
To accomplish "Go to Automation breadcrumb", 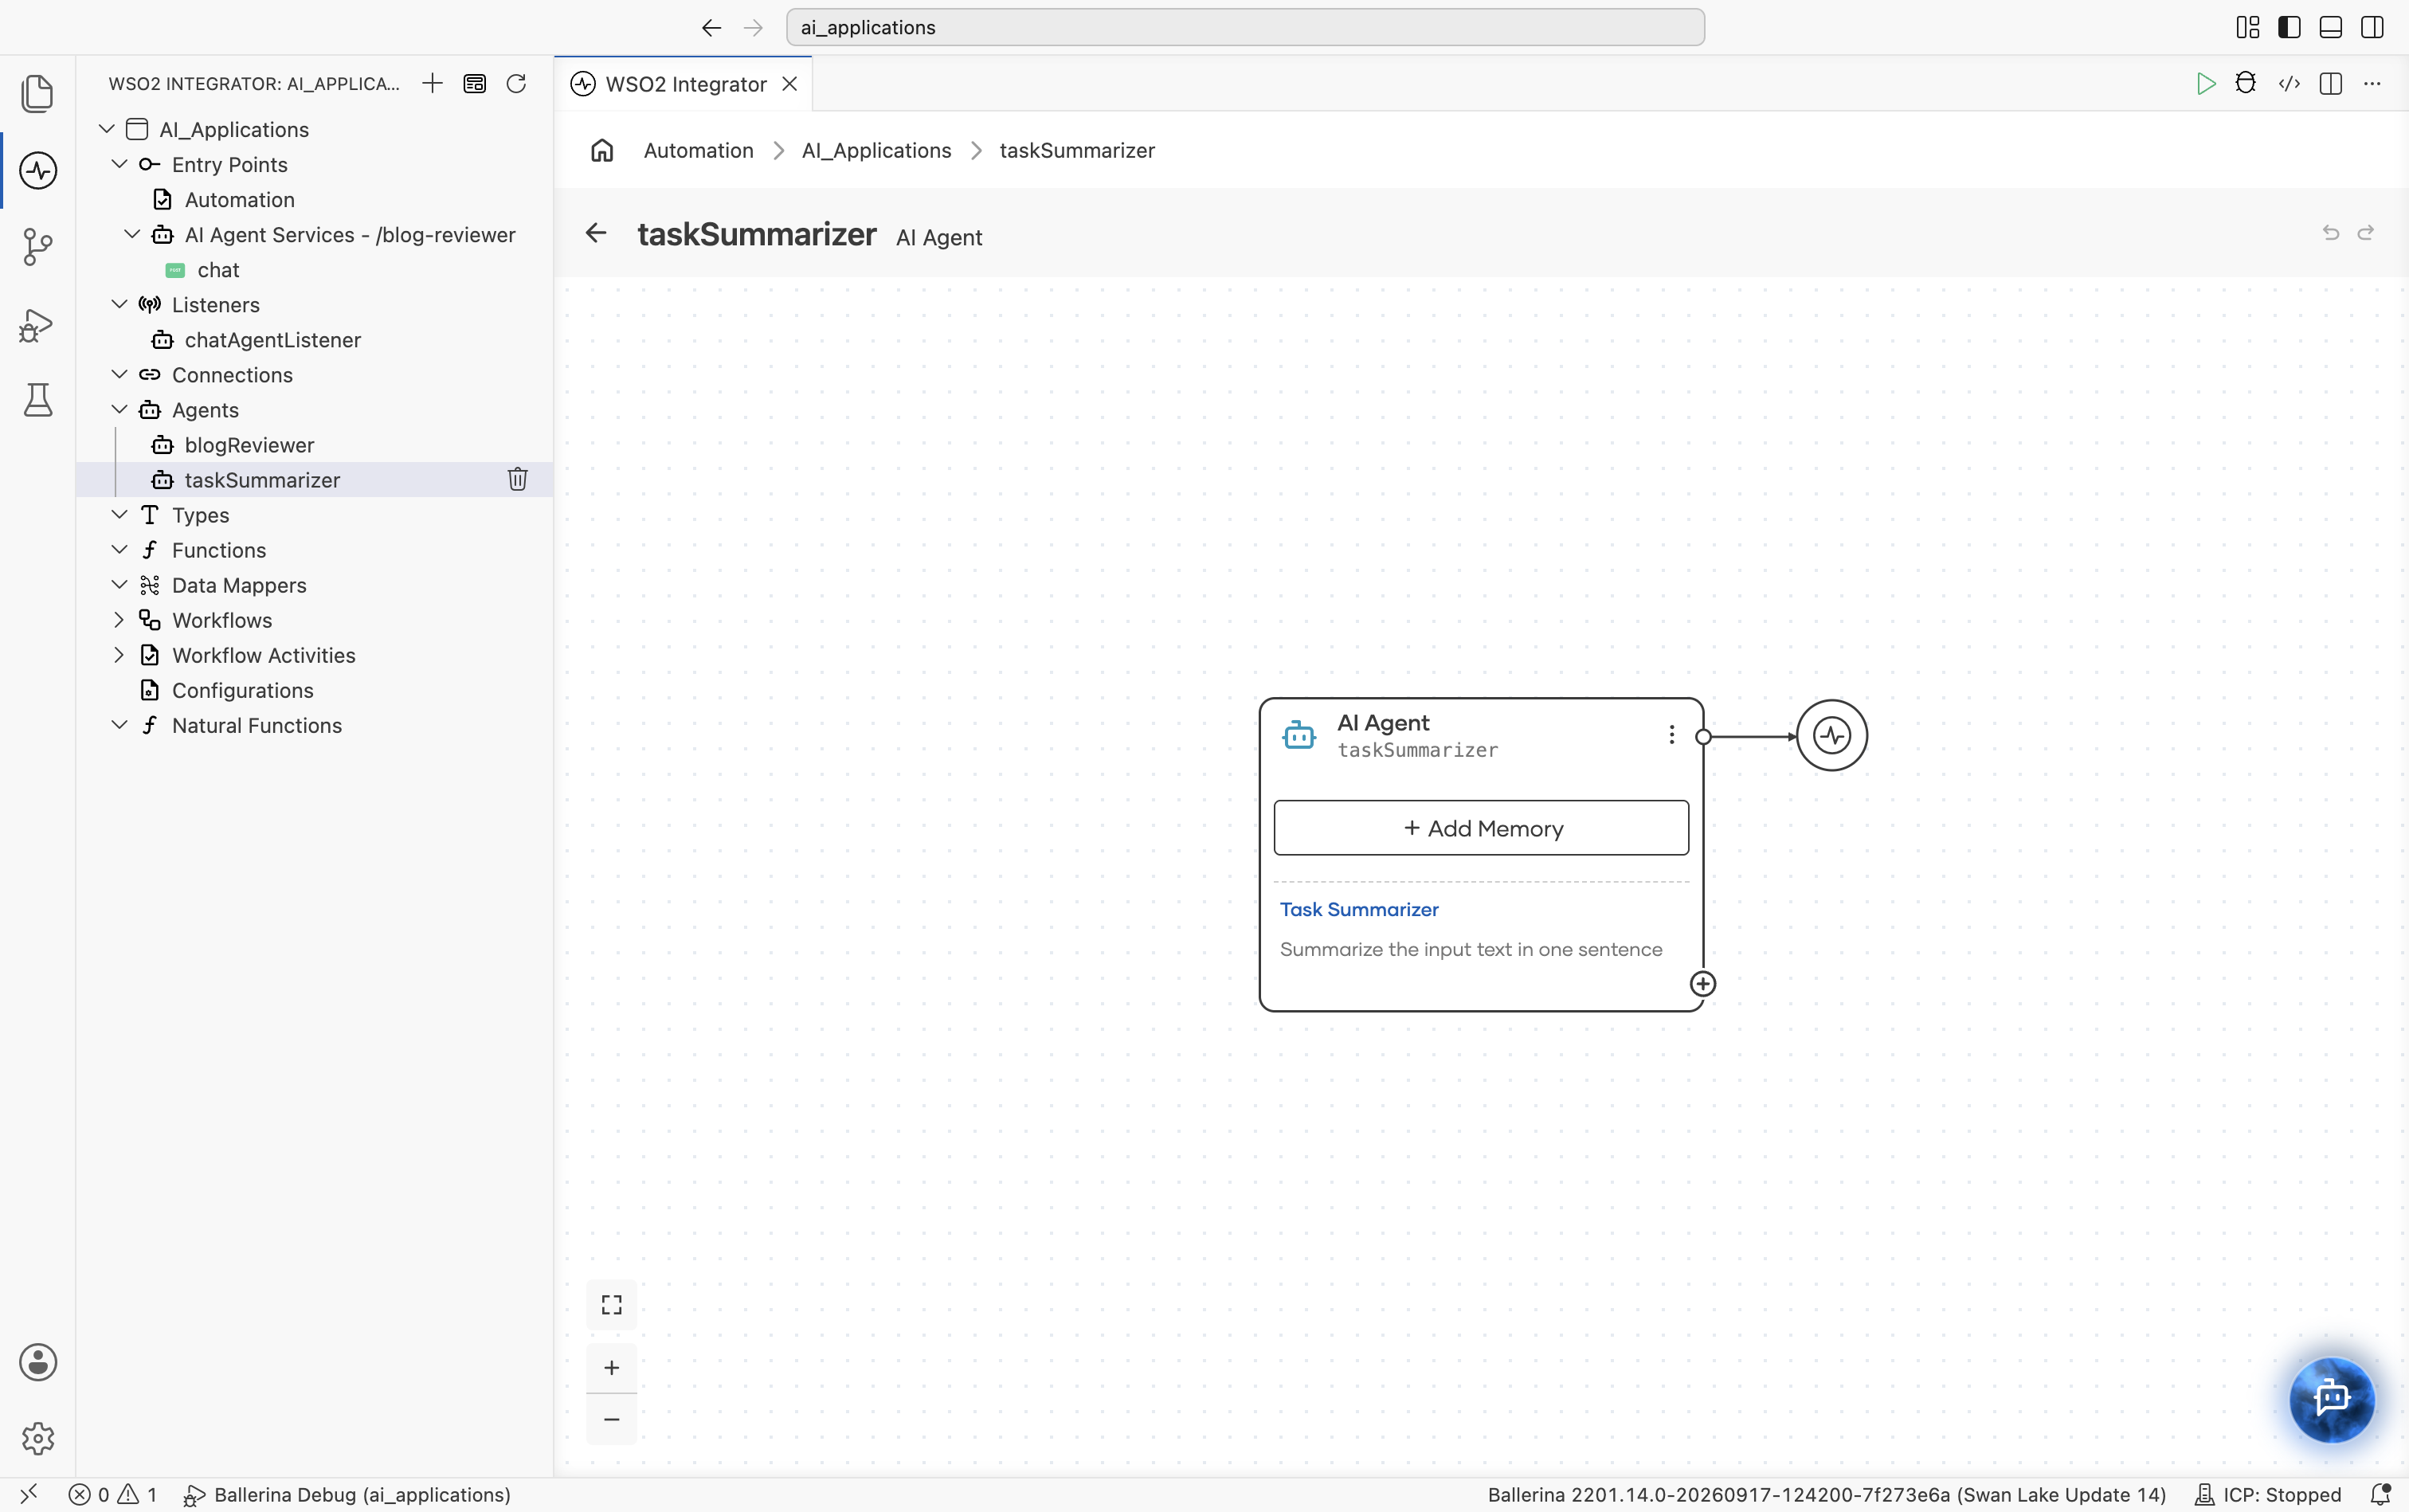I will (698, 150).
